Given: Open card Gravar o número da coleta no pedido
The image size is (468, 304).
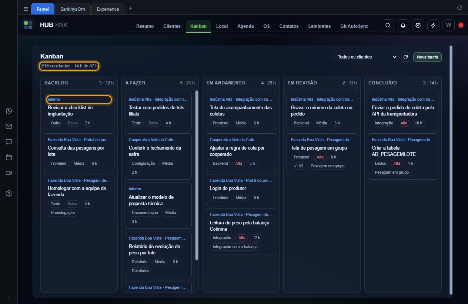Looking at the screenshot, I should point(322,111).
